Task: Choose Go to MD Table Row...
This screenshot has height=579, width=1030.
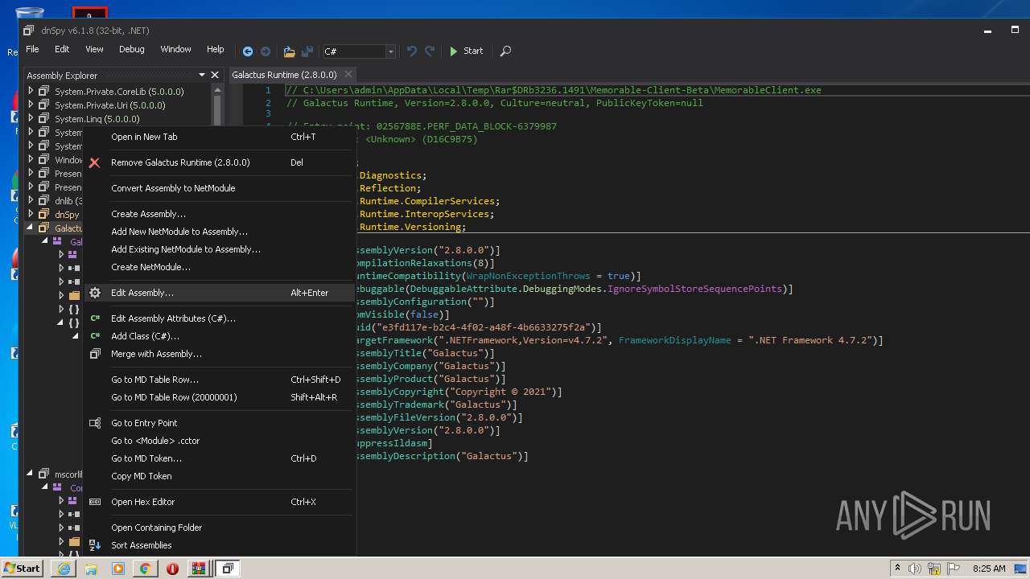Action: [220, 380]
